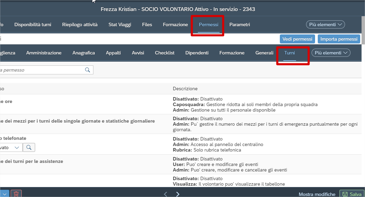Select the Turni category tab

coord(290,53)
